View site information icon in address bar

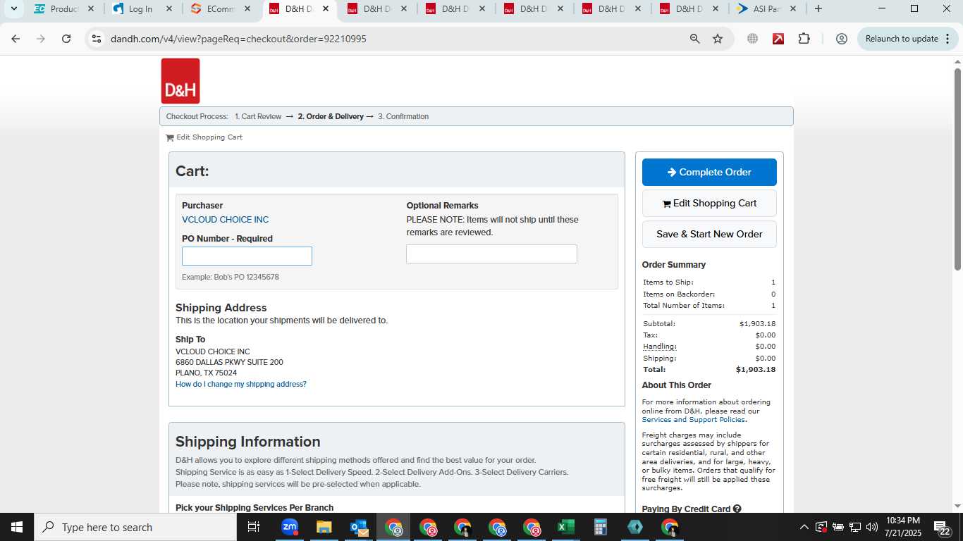pyautogui.click(x=97, y=39)
